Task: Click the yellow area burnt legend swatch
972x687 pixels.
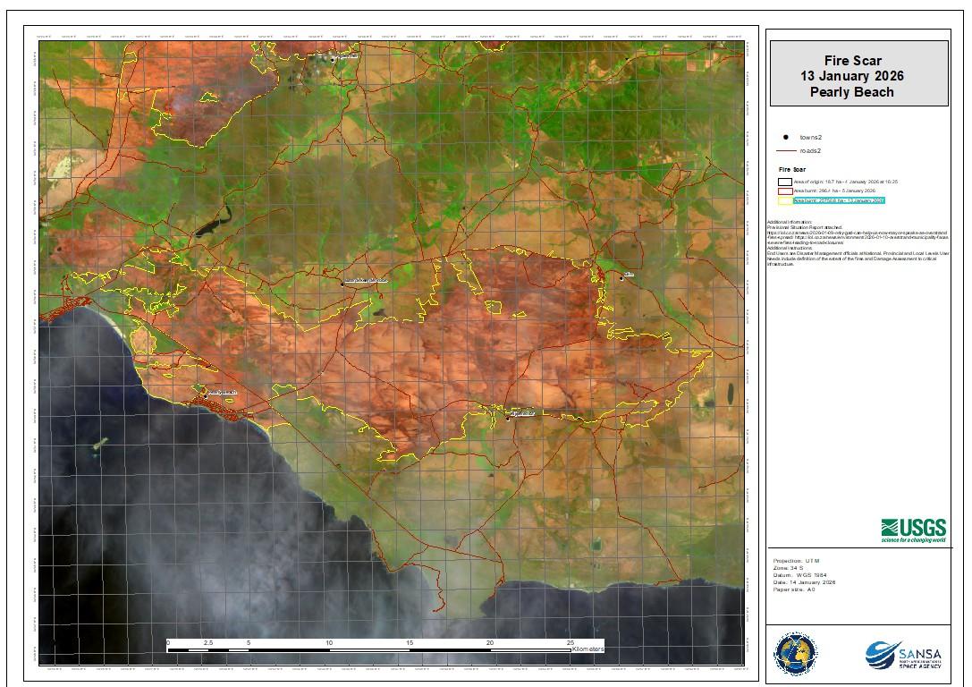Action: pyautogui.click(x=786, y=200)
